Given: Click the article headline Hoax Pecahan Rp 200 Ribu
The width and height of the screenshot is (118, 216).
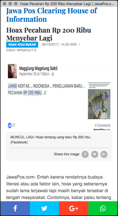Looking at the screenshot, I should 49,34.
